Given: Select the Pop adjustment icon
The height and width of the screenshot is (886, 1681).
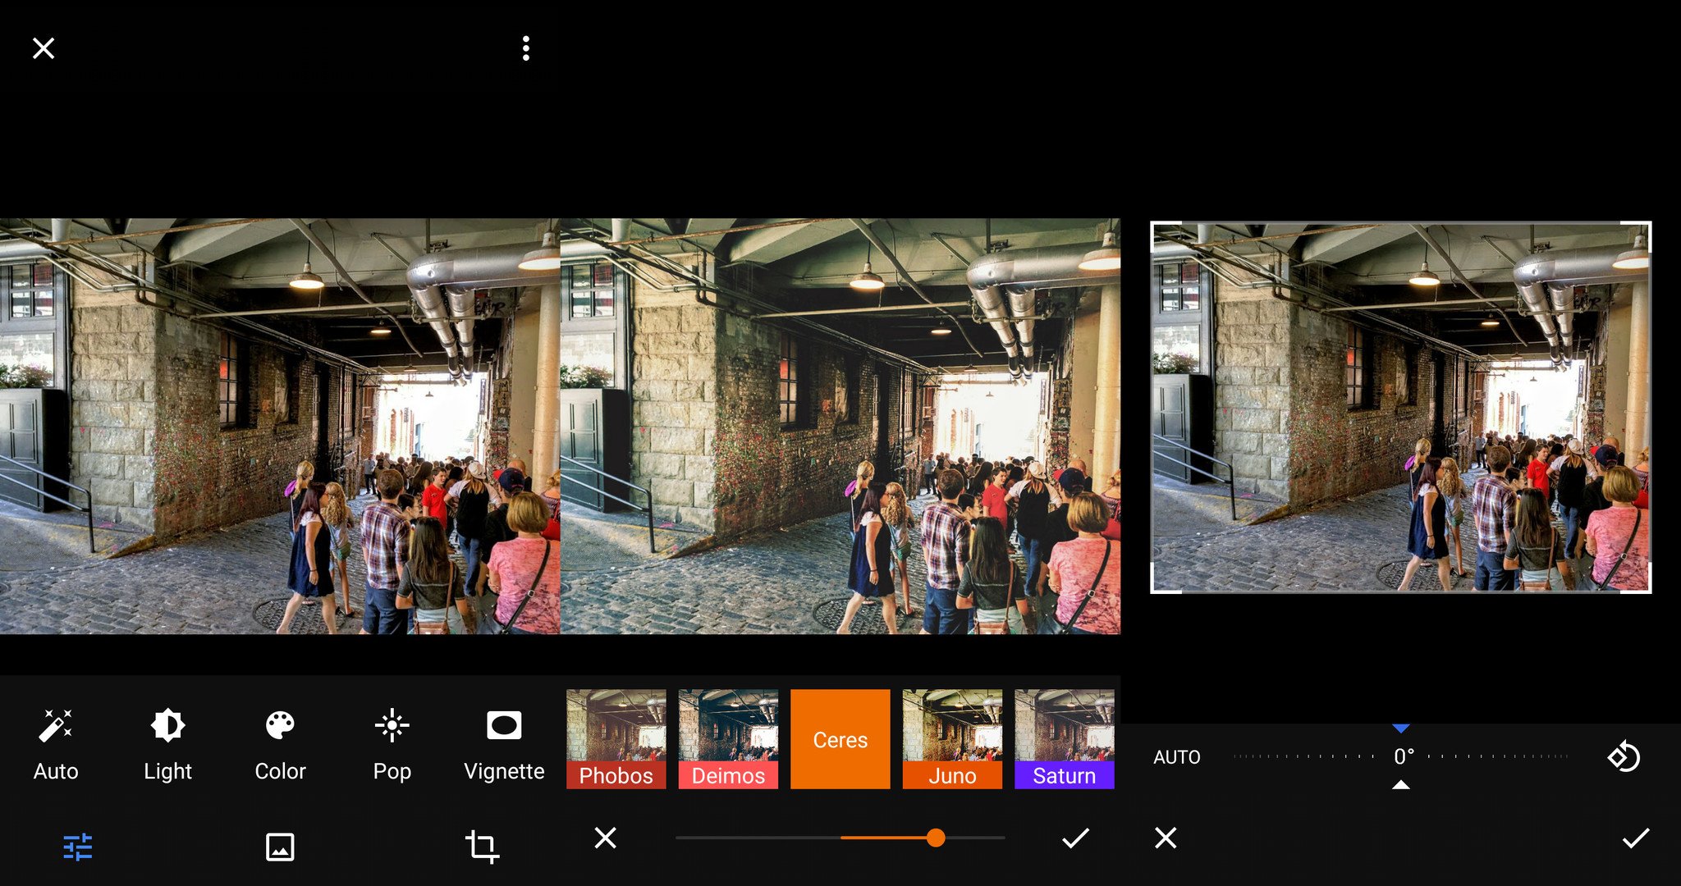Looking at the screenshot, I should tap(392, 742).
